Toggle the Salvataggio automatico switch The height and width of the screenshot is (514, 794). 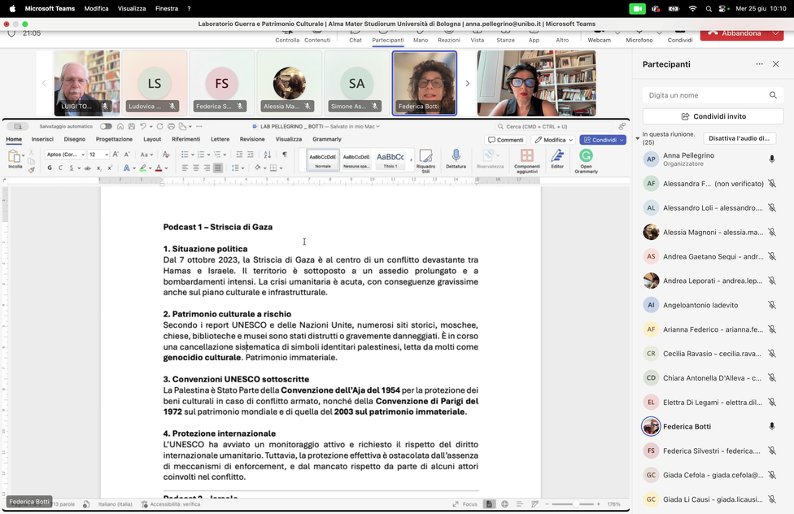point(105,126)
